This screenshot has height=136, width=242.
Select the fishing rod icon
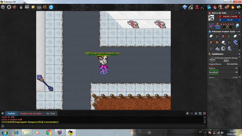click(x=203, y=7)
